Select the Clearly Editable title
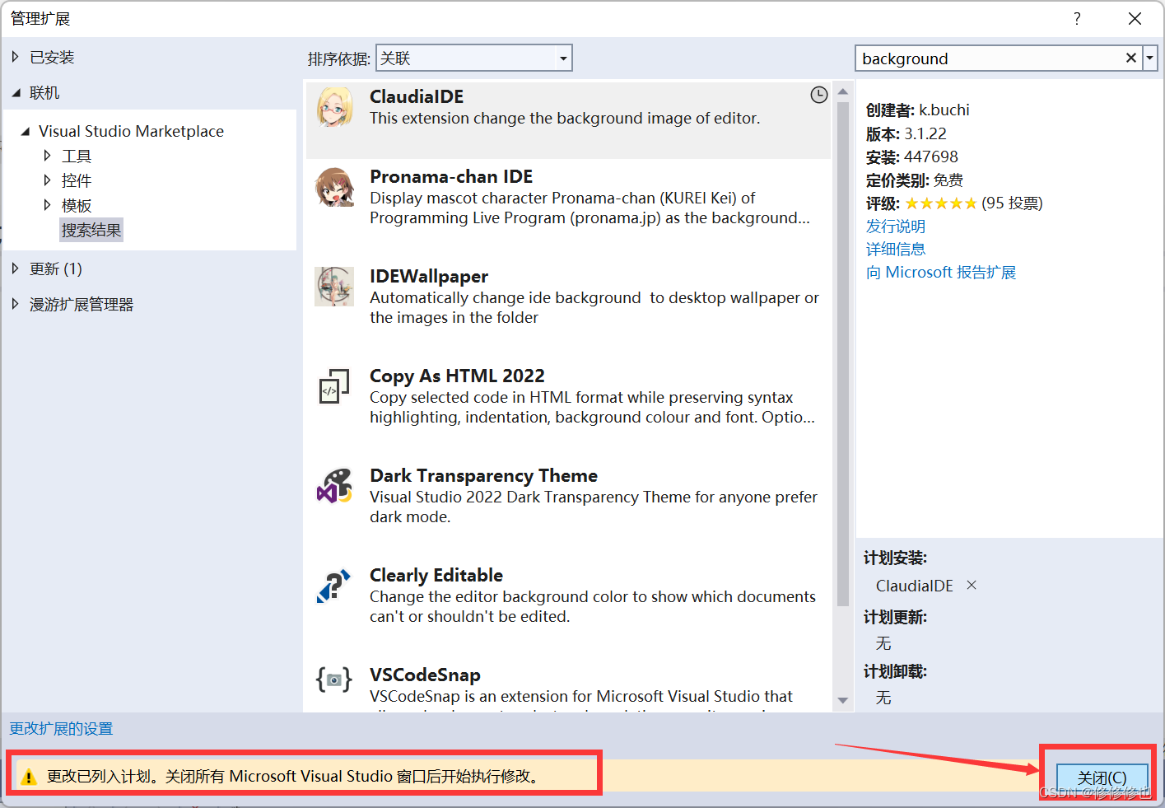This screenshot has width=1165, height=808. click(436, 575)
